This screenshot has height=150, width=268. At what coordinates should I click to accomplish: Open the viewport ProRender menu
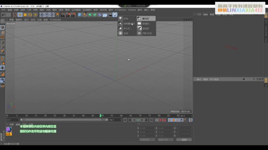point(55,20)
